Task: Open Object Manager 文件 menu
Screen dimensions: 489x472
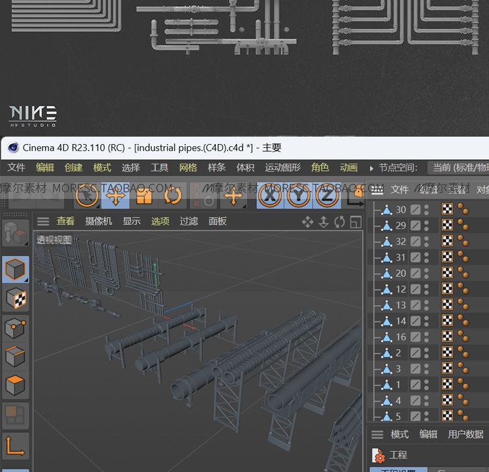Action: point(400,190)
